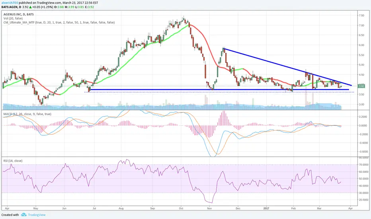Image resolution: width=371 pixels, height=219 pixels.
Task: Click the Nov label on time axis
Action: pos(209,208)
